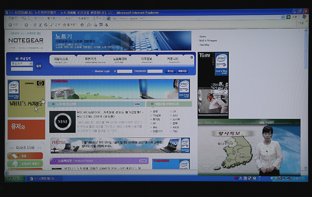Expand the site search category dropdown

22,63
